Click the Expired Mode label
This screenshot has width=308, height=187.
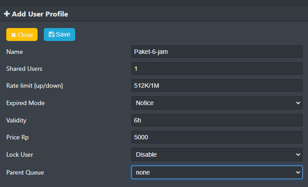click(25, 103)
